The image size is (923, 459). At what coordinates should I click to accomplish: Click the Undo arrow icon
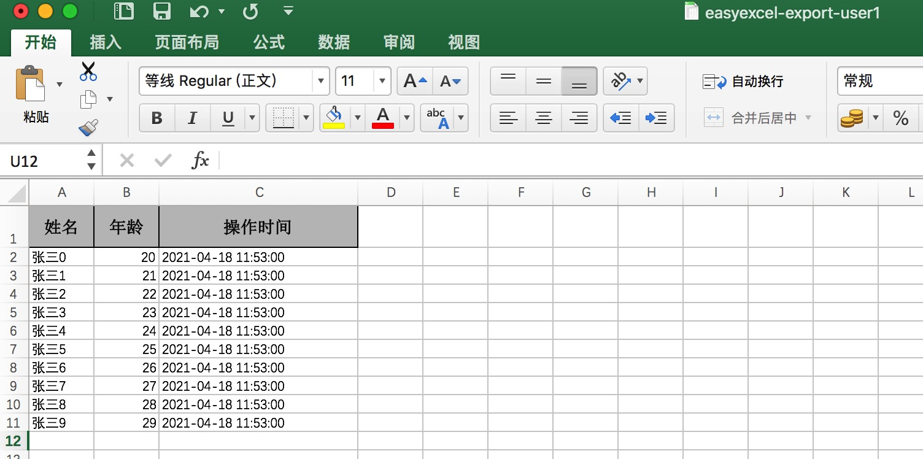199,12
